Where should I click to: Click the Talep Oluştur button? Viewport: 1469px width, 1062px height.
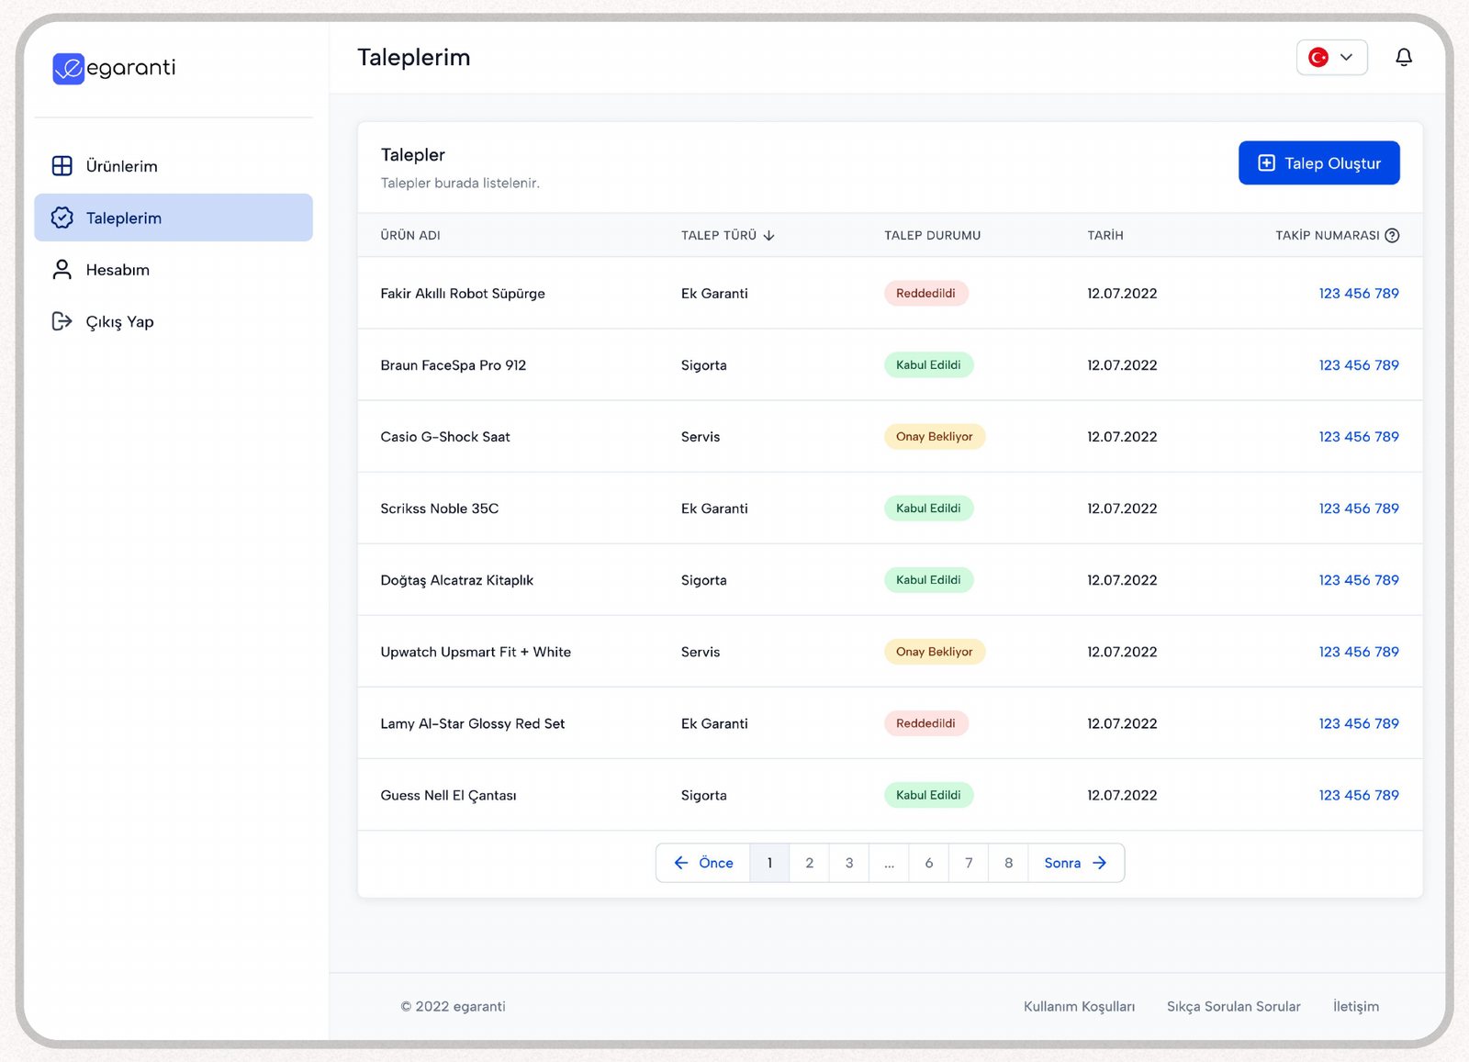pyautogui.click(x=1318, y=162)
